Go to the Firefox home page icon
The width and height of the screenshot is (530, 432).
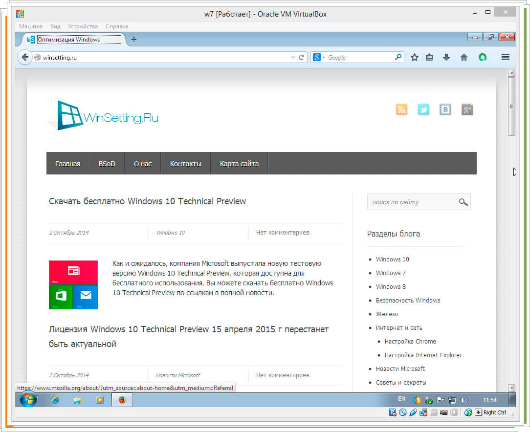click(x=464, y=57)
